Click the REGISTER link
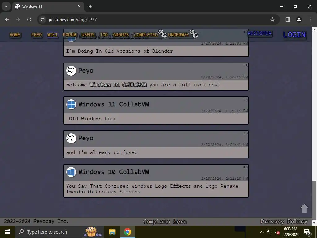The image size is (317, 238). [x=260, y=33]
